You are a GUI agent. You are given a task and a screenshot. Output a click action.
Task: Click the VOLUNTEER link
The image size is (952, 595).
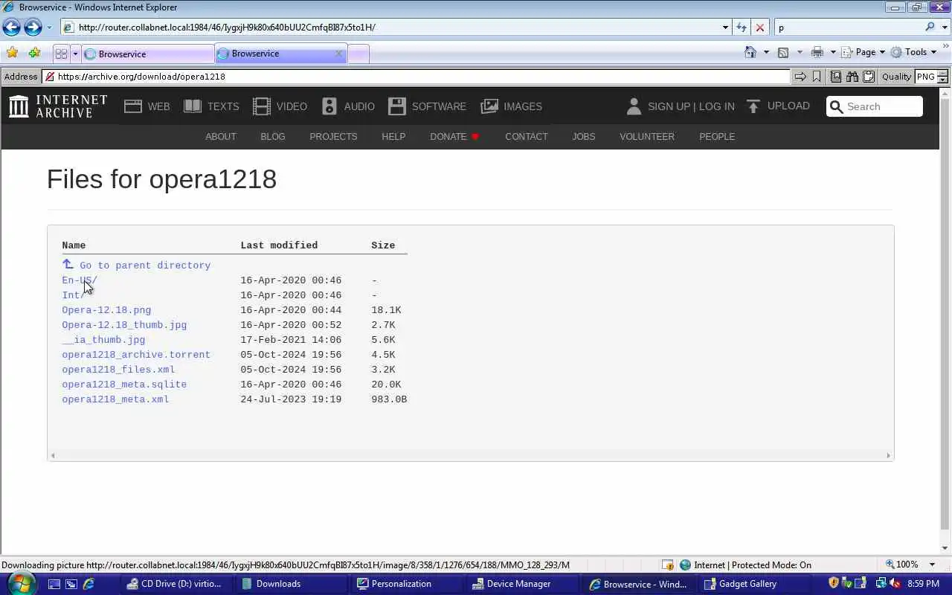pos(647,136)
